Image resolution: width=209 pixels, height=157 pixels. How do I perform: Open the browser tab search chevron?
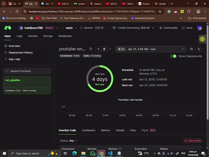[4, 4]
